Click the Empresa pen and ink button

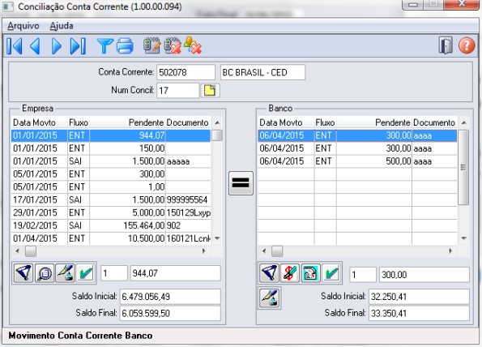(65, 273)
